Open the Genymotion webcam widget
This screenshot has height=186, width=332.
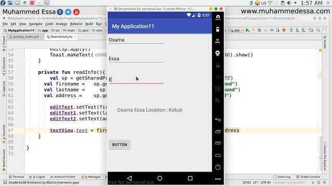pyautogui.click(x=218, y=53)
